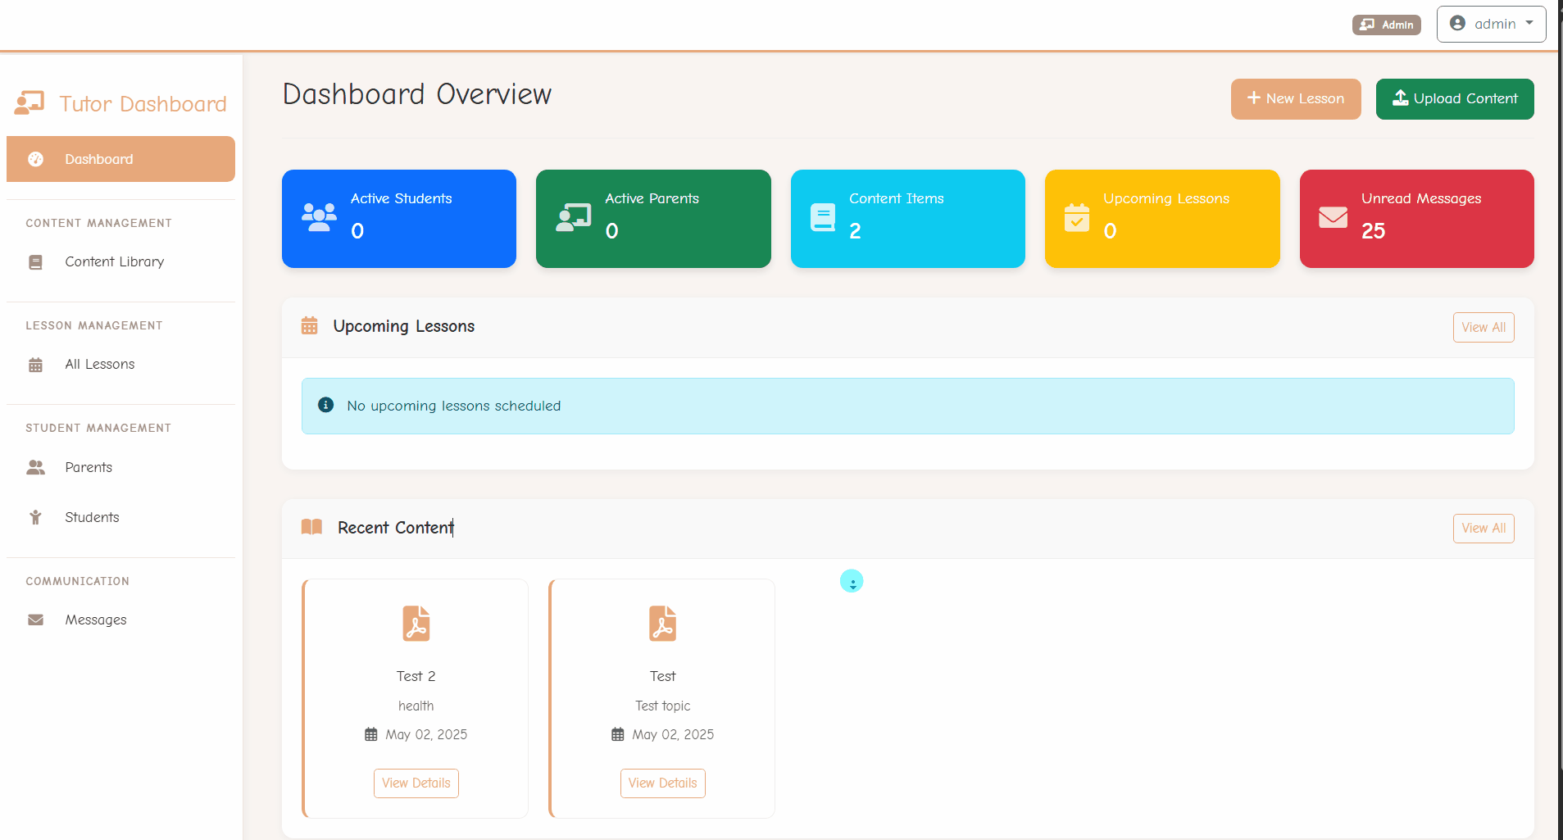The height and width of the screenshot is (840, 1563).
Task: Open Messages from the sidebar
Action: click(95, 620)
